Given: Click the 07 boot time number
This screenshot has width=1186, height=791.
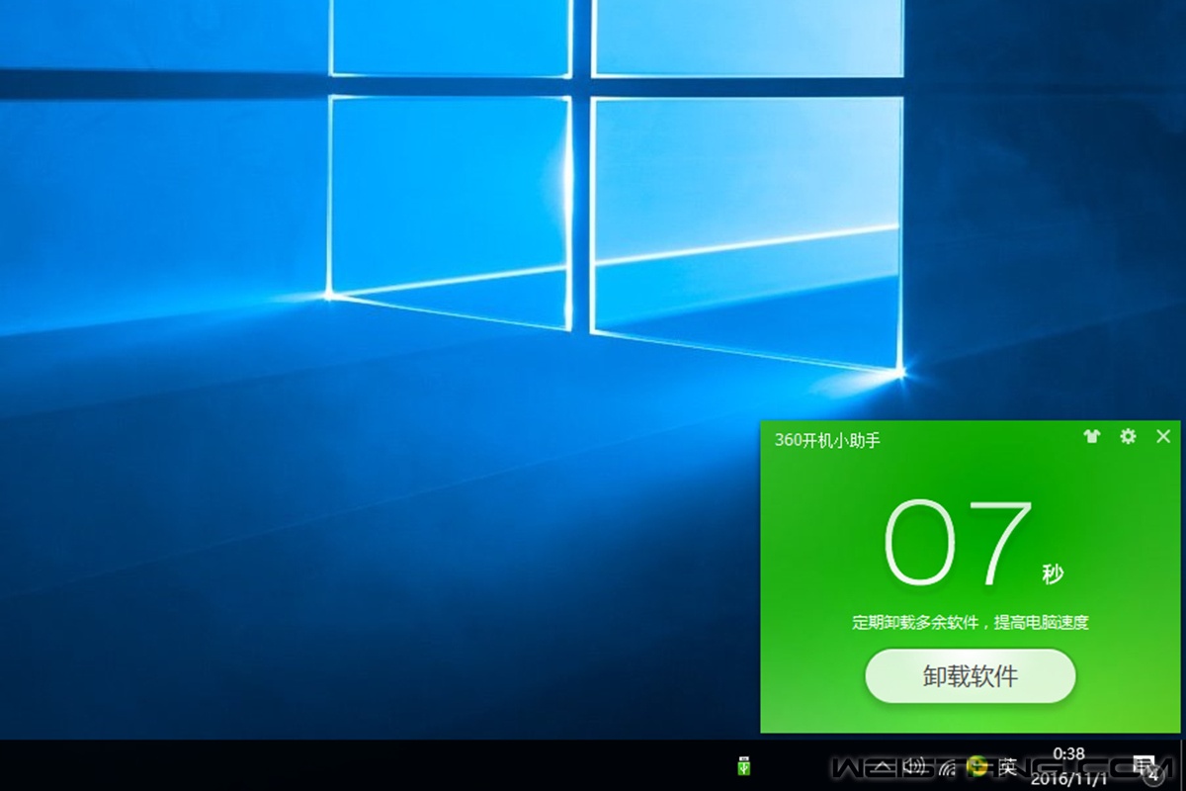Looking at the screenshot, I should 958,543.
